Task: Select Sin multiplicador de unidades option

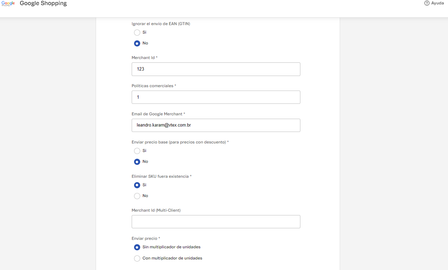Action: click(x=137, y=247)
